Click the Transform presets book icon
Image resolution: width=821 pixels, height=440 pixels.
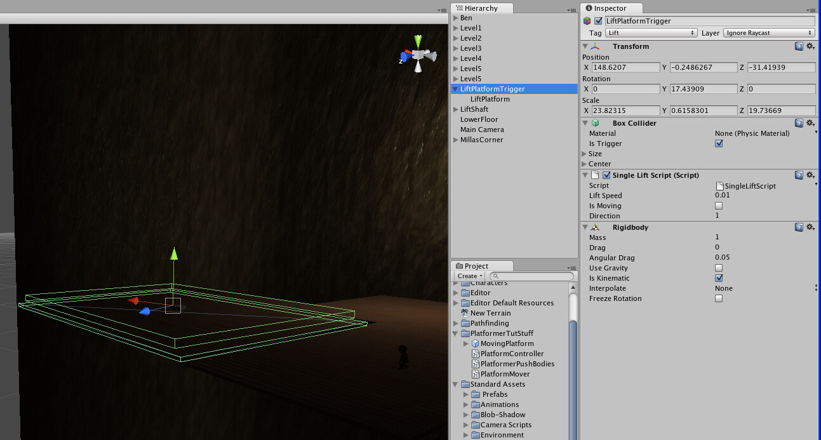click(799, 46)
